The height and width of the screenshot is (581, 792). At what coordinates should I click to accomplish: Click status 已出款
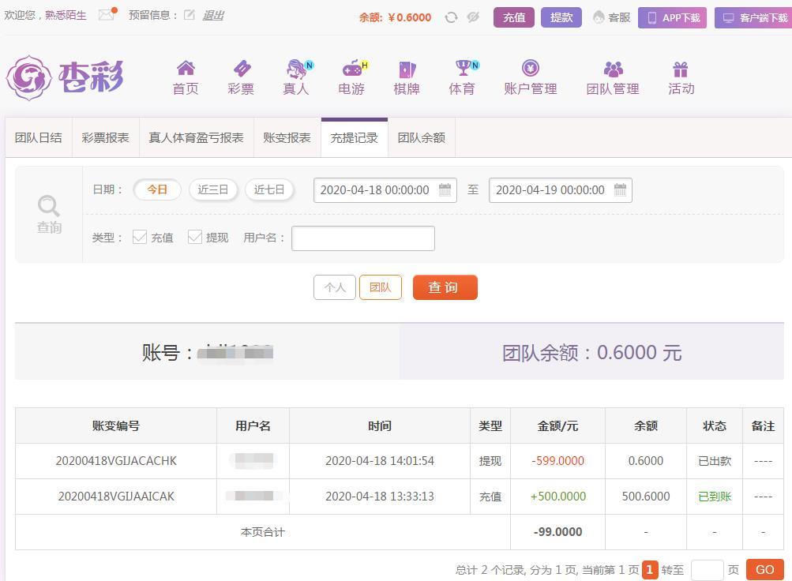[x=714, y=461]
